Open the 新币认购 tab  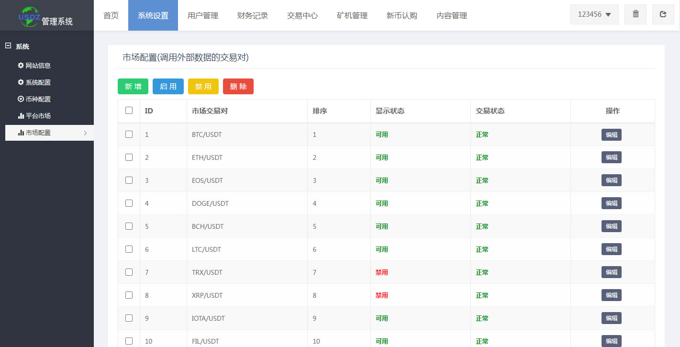click(x=402, y=15)
